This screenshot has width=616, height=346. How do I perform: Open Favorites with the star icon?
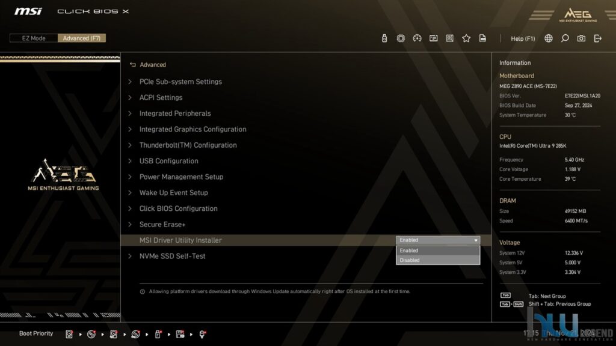(466, 38)
